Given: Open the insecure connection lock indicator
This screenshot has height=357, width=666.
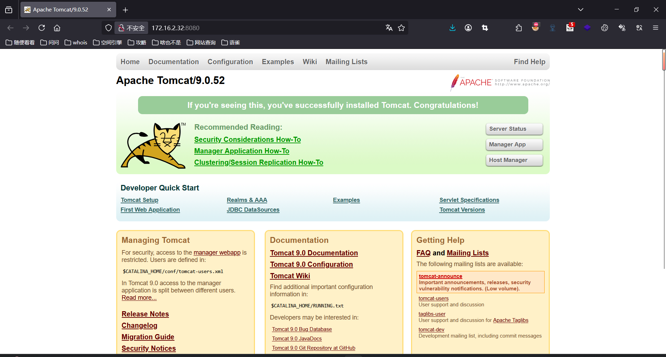Looking at the screenshot, I should point(131,28).
